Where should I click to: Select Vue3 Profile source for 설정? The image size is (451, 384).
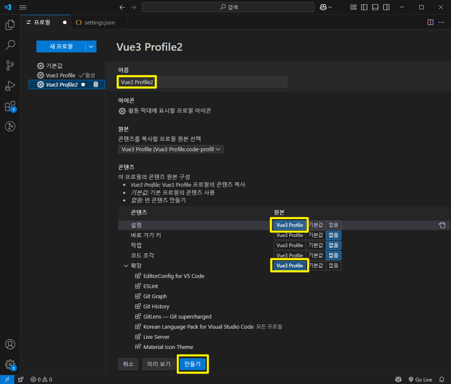(290, 225)
